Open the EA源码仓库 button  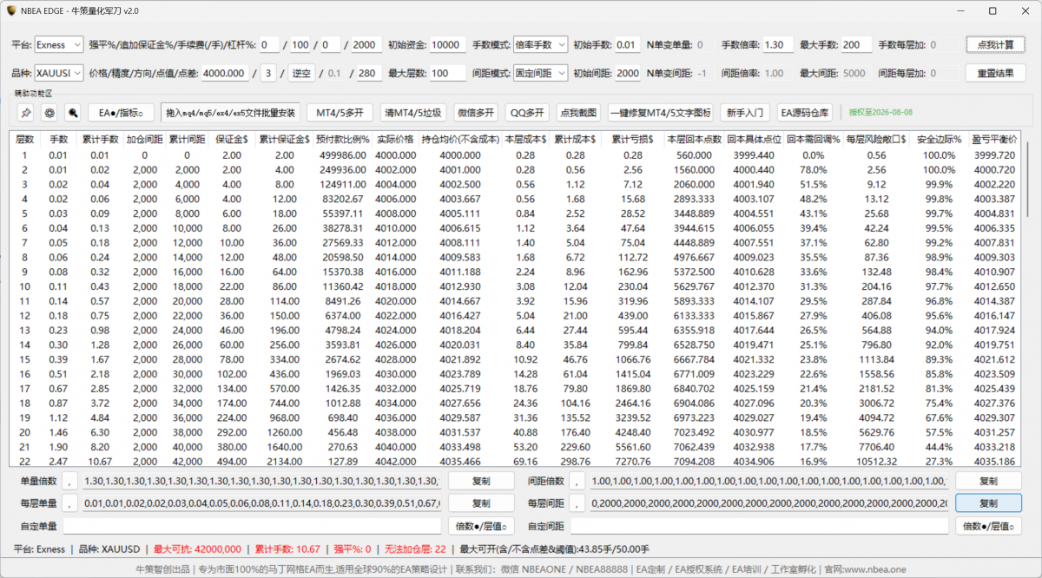click(x=805, y=113)
